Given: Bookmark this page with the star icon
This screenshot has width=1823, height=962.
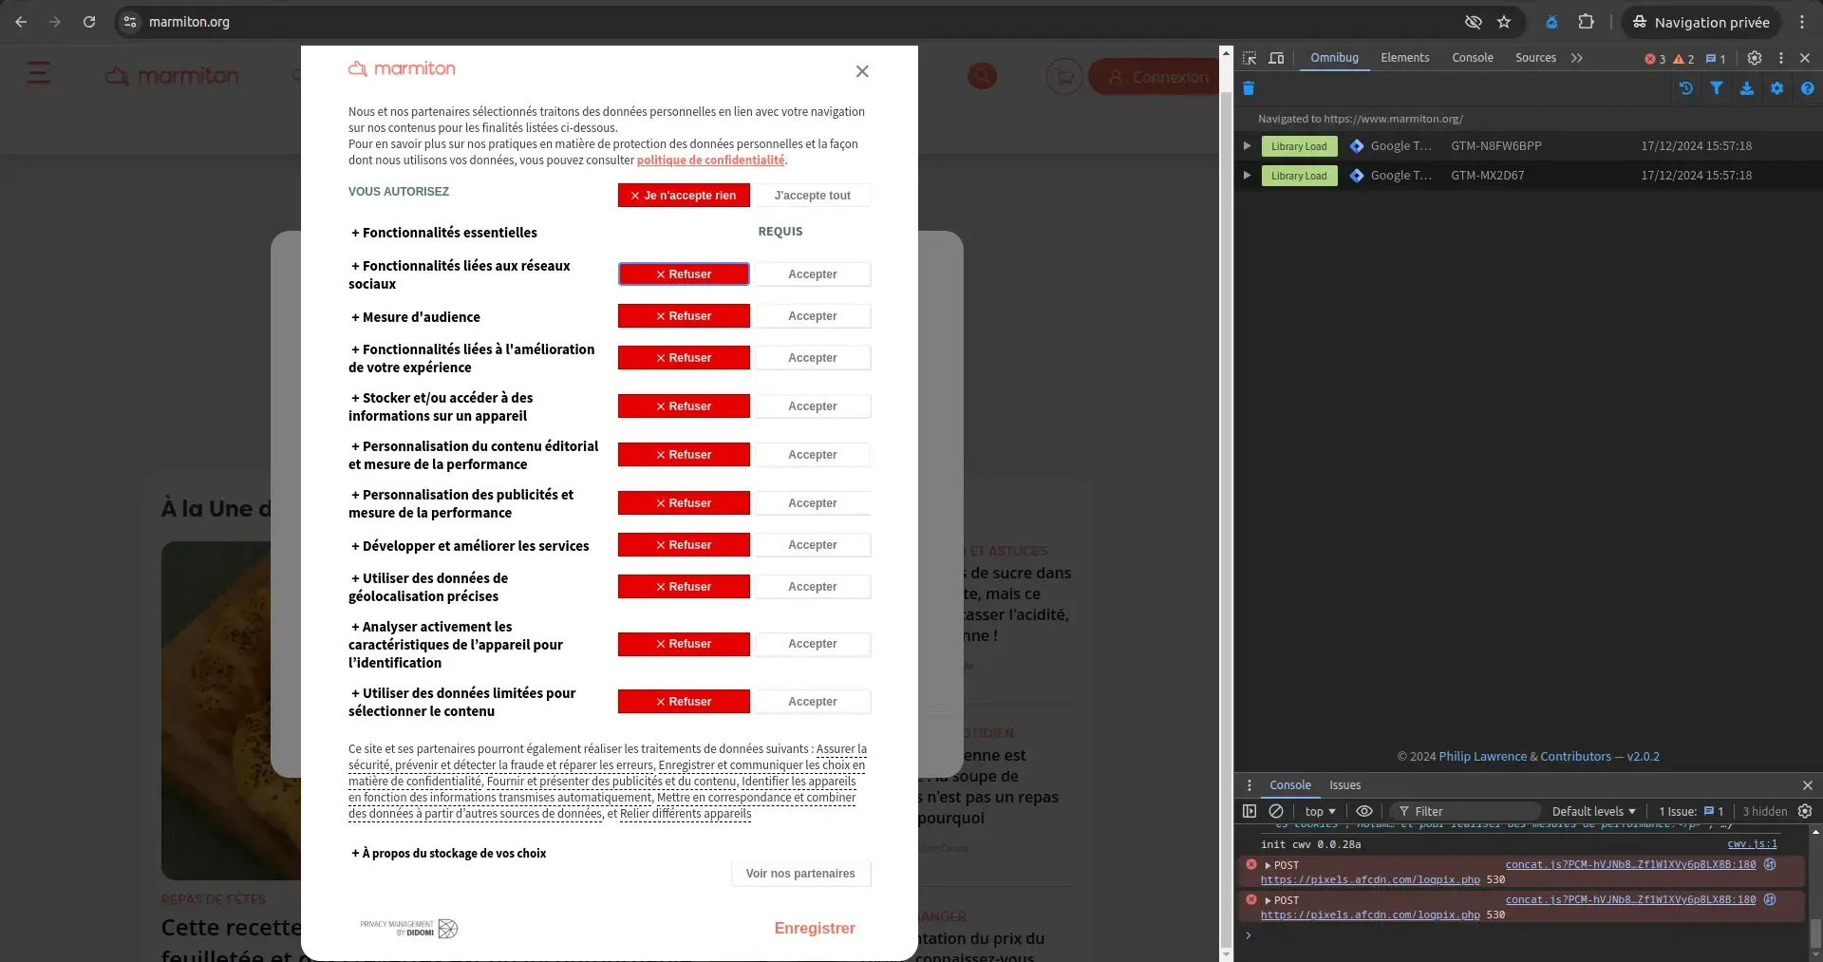Looking at the screenshot, I should coord(1504,22).
